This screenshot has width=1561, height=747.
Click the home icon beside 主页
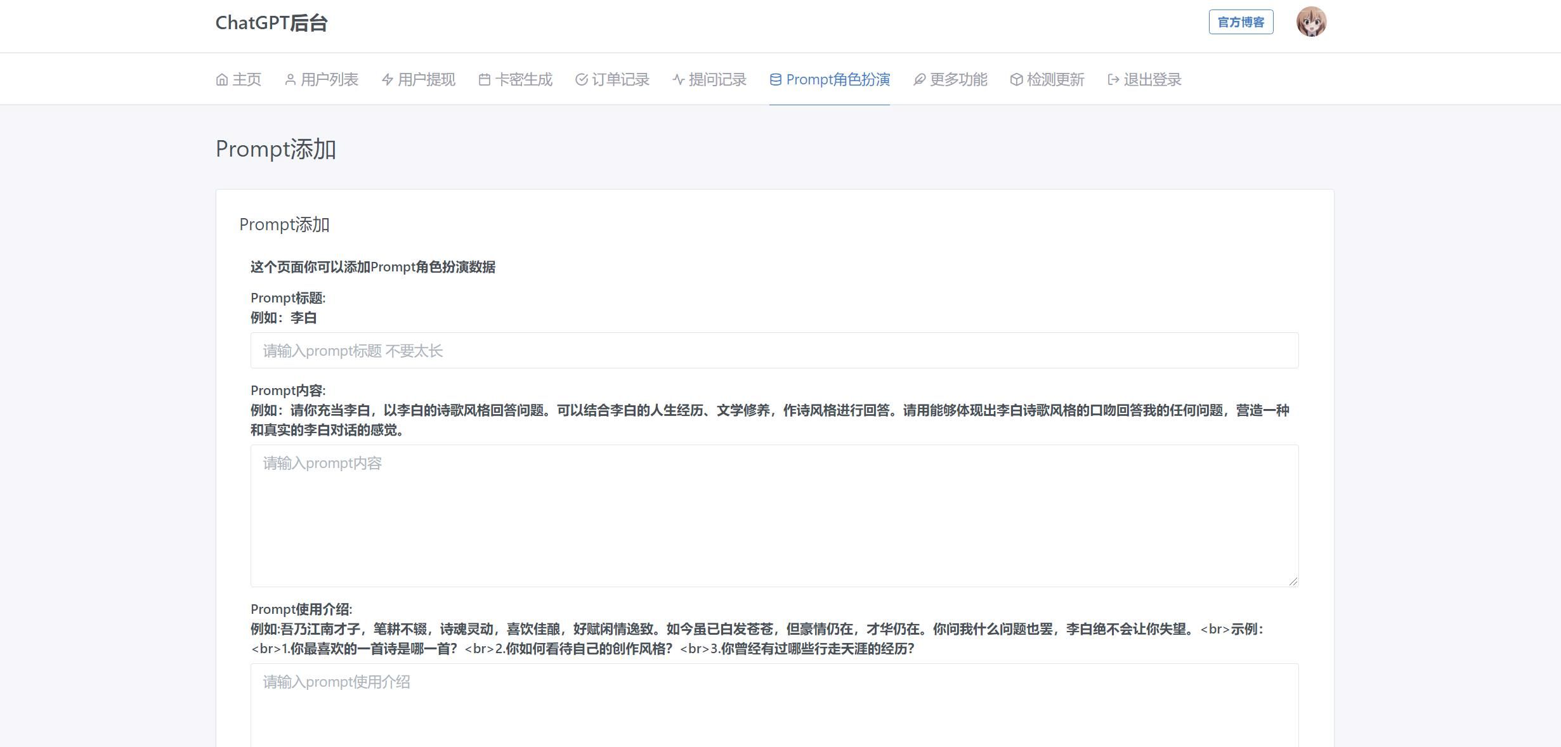(x=221, y=80)
